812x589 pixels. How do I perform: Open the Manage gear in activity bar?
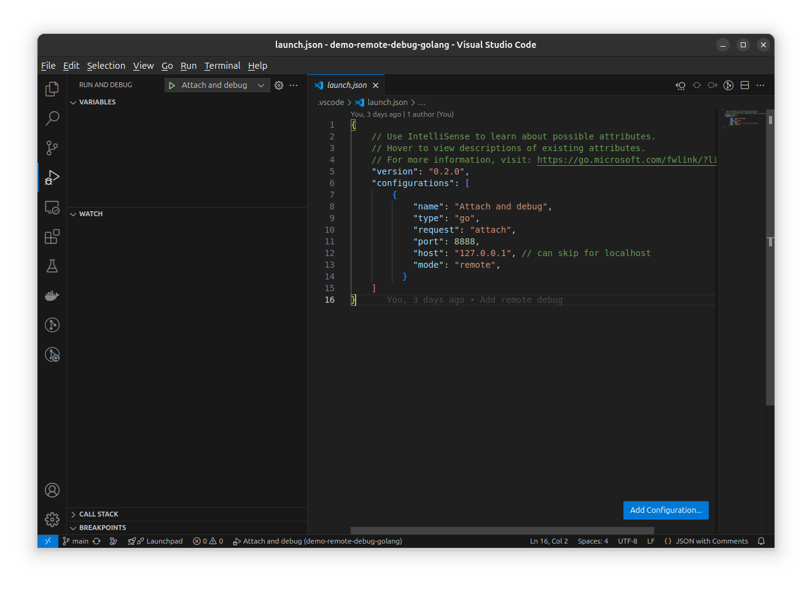(x=52, y=520)
